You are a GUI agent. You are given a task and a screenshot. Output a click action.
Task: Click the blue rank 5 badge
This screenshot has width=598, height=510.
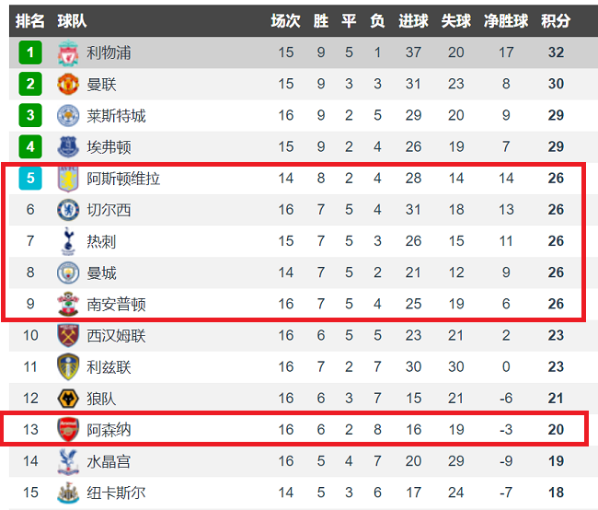30,178
